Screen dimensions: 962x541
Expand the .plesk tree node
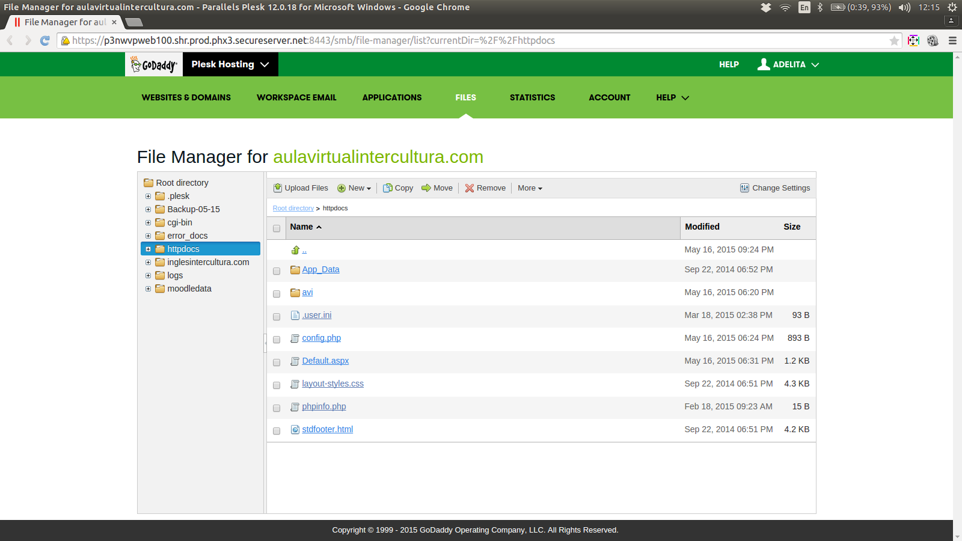pos(148,196)
